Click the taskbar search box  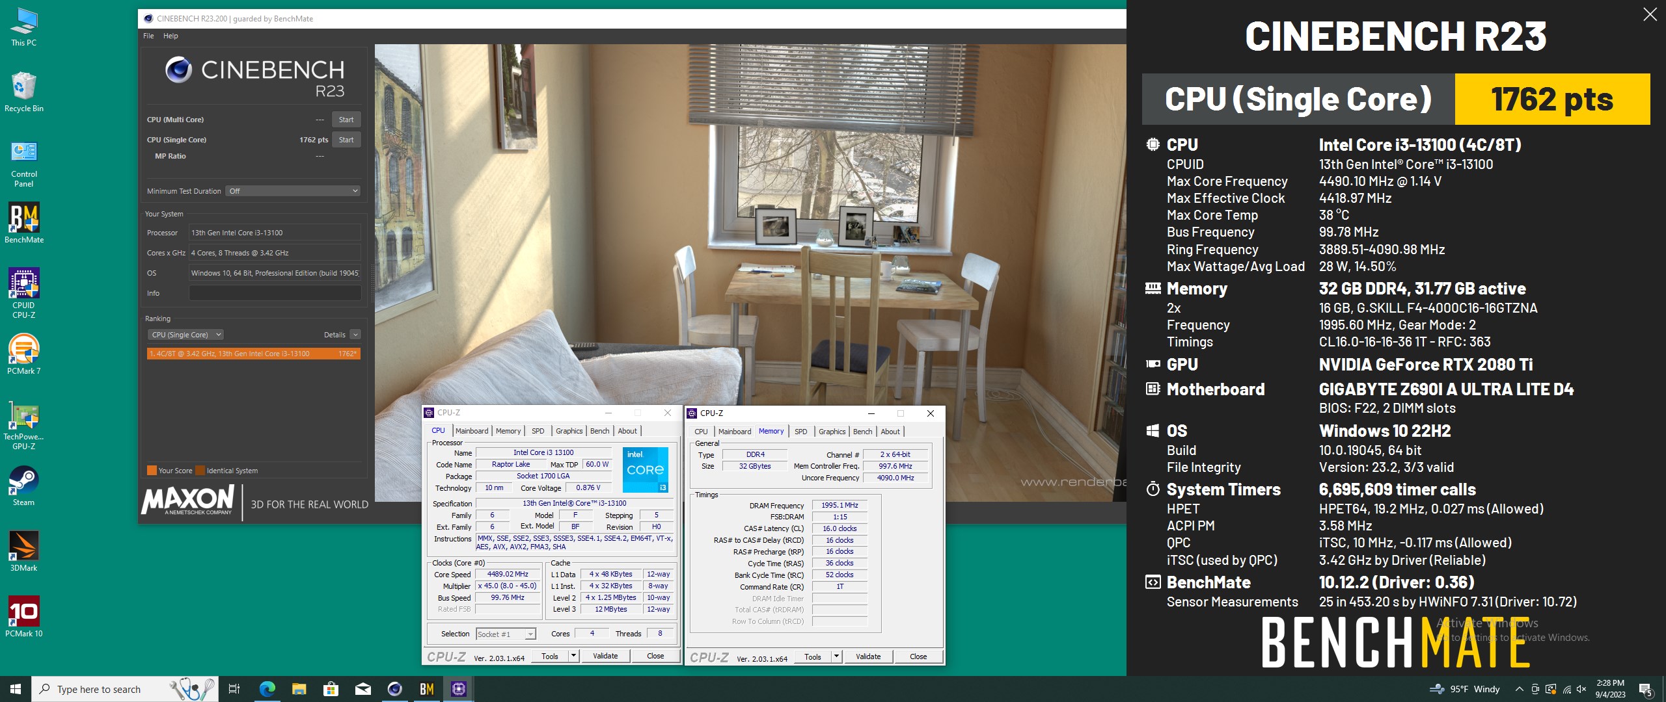click(x=125, y=689)
